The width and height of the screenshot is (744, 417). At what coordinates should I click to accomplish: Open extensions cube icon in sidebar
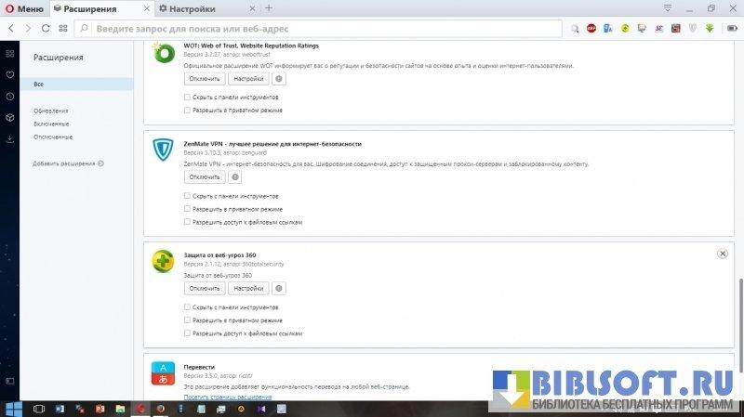10,118
